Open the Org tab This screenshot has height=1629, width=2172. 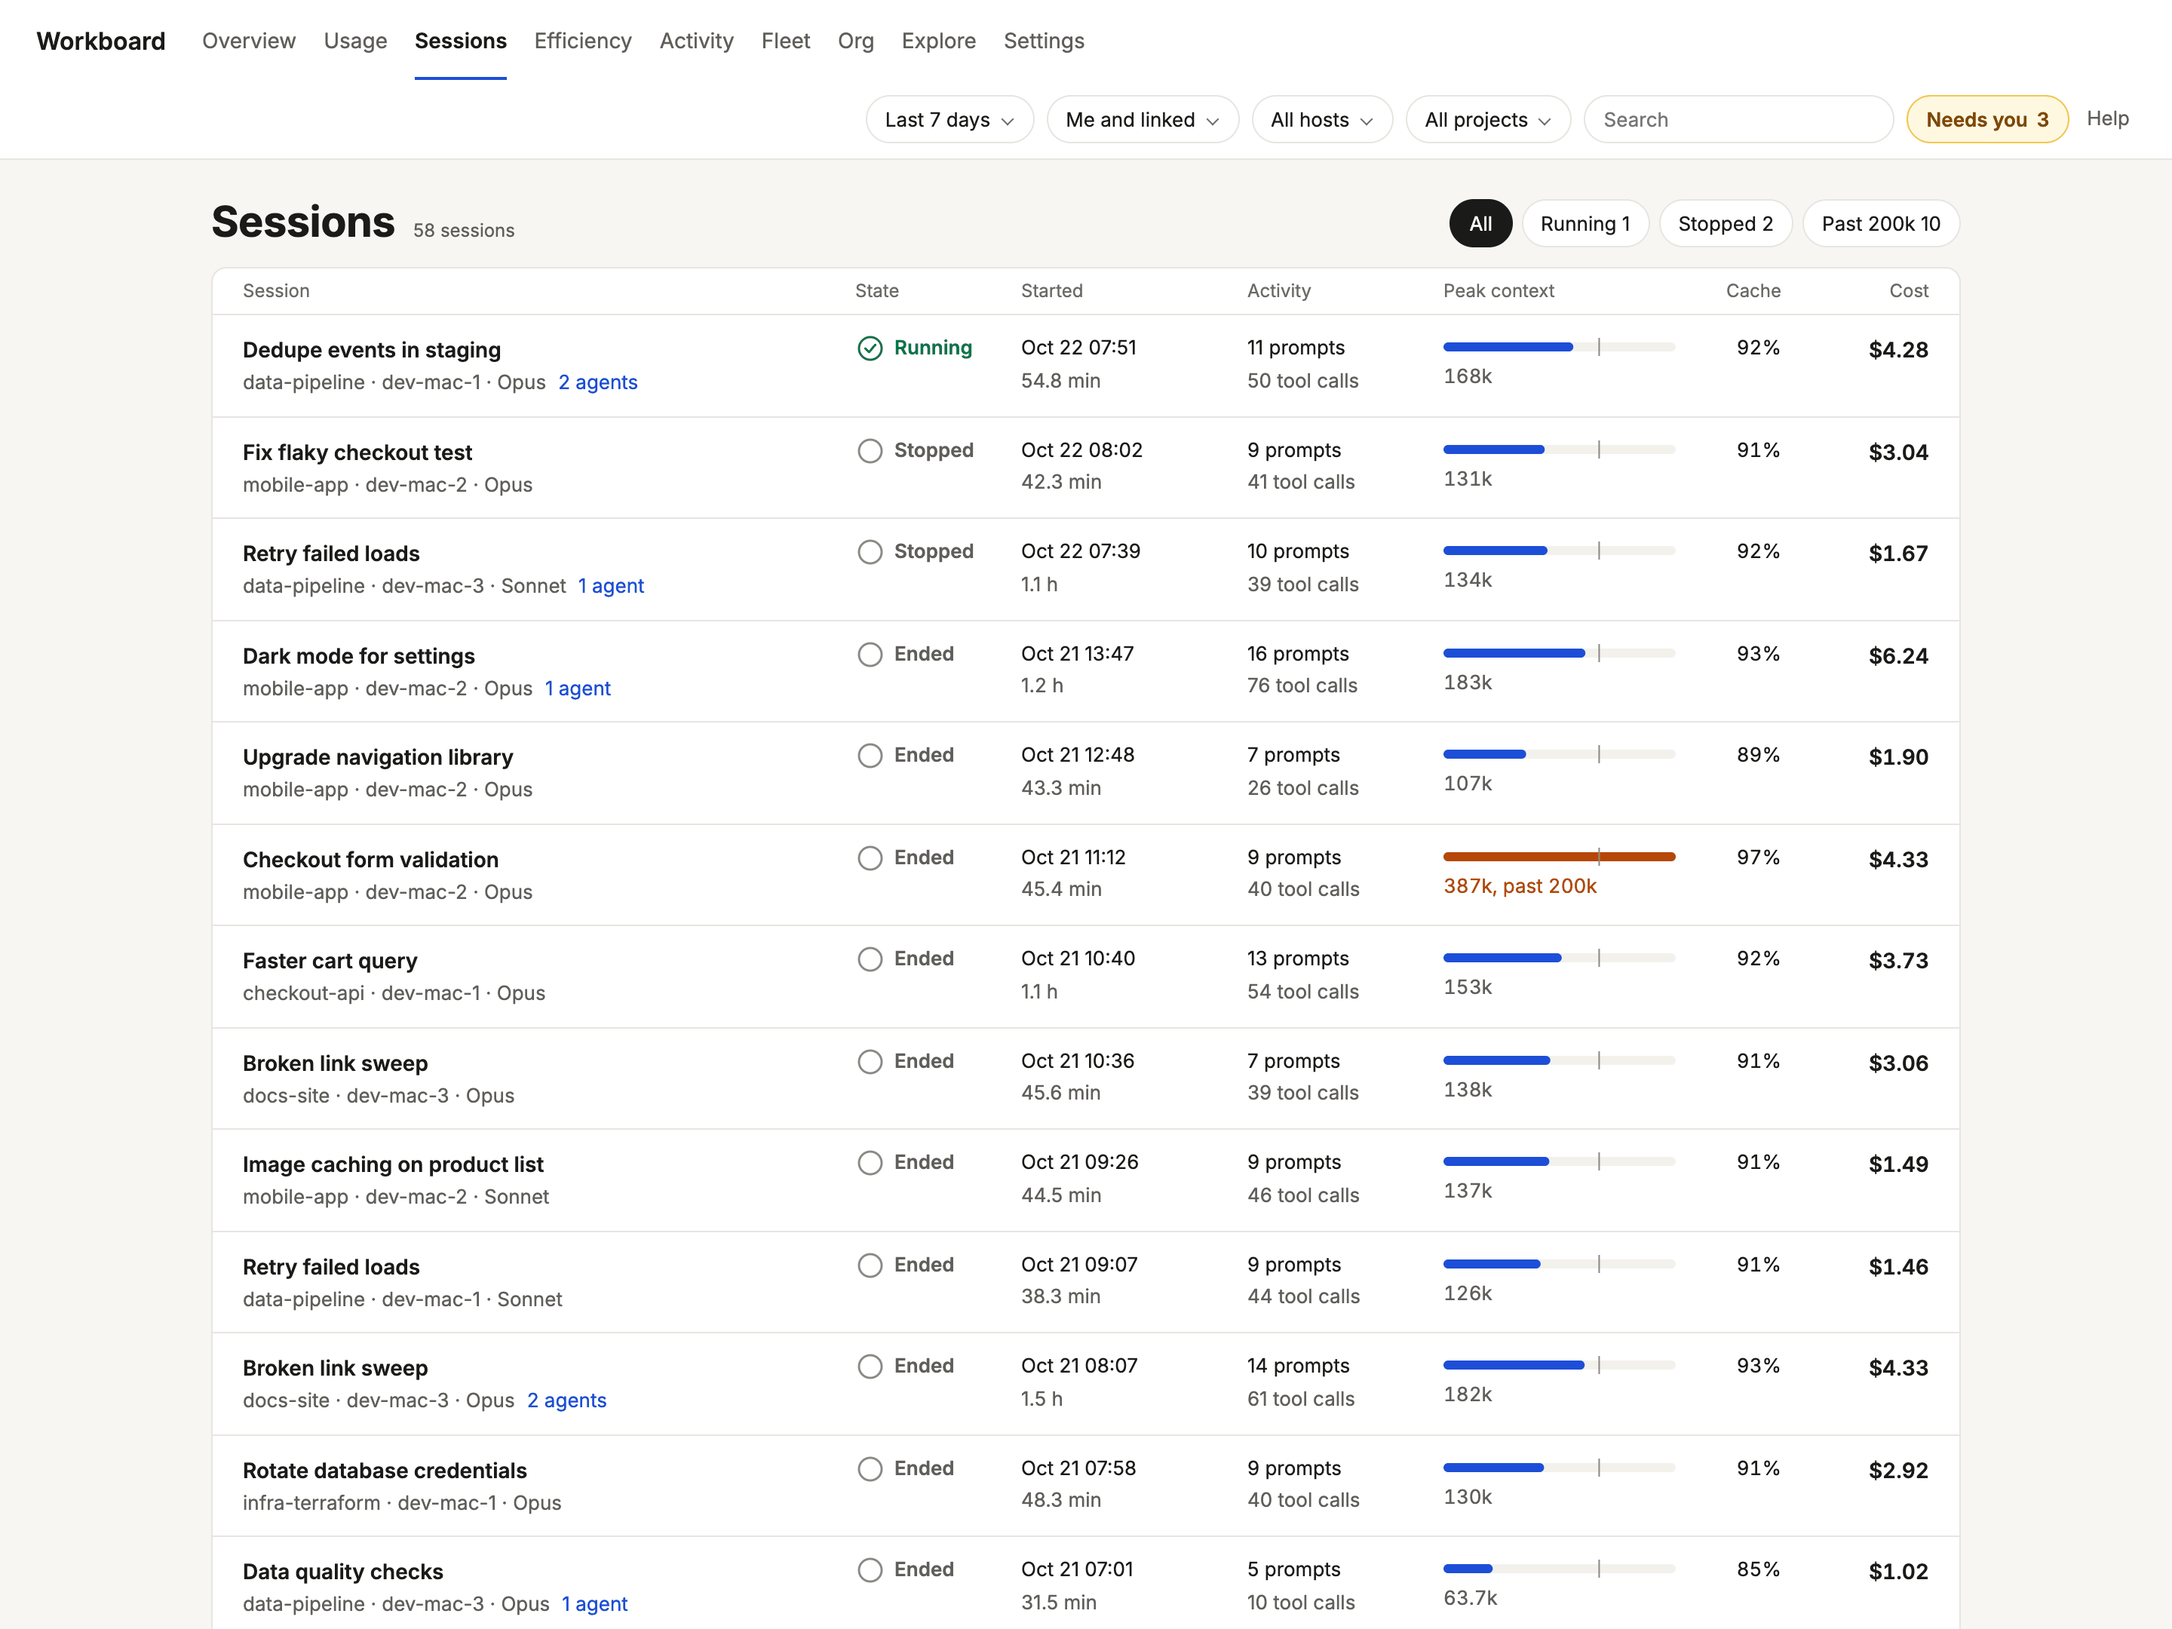[855, 41]
